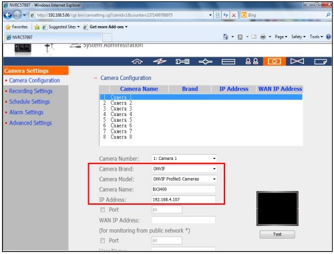The width and height of the screenshot is (334, 254).
Task: Select Camera 5 row in list
Action: click(x=201, y=120)
